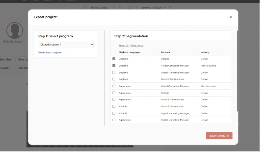This screenshot has width=260, height=152.
Task: Close the Export project dialog
Action: coord(230,17)
